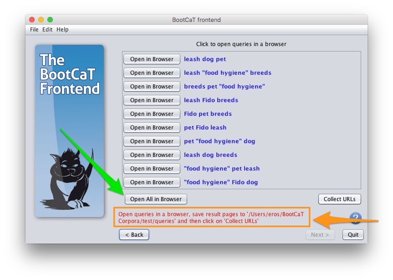Click Open All in Browser button
The height and width of the screenshot is (280, 393).
click(x=156, y=199)
